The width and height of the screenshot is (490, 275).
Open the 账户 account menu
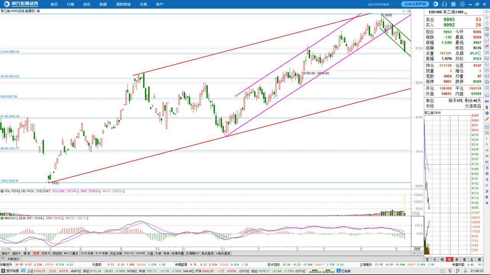tap(160, 4)
